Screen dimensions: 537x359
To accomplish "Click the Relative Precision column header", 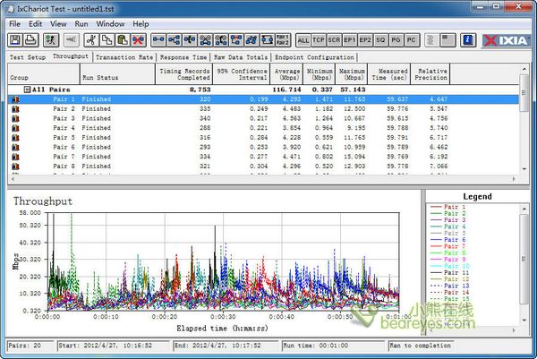I will tap(430, 74).
